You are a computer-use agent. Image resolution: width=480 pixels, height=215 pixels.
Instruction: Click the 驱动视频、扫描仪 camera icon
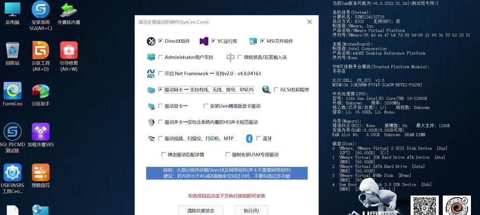point(151,139)
